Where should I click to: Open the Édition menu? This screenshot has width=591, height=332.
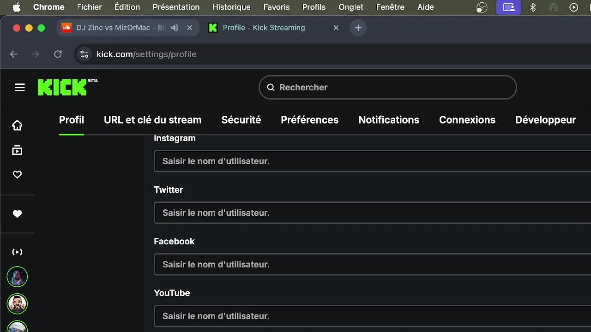pyautogui.click(x=127, y=7)
